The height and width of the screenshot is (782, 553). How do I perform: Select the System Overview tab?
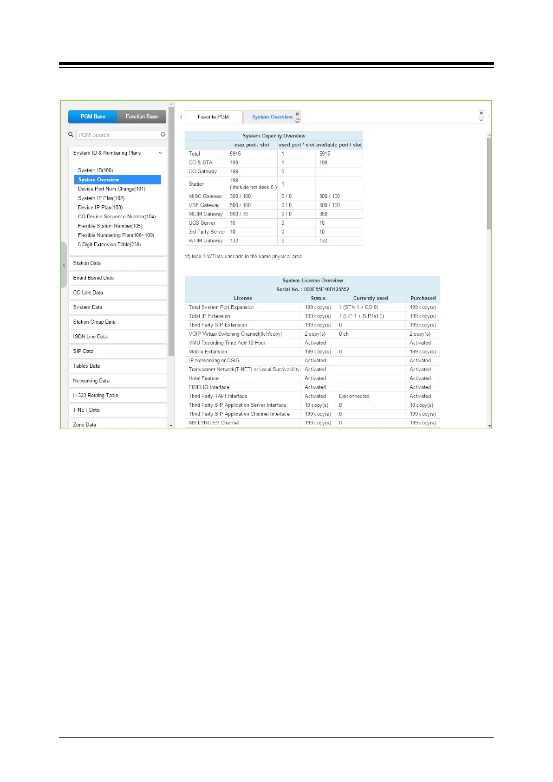pyautogui.click(x=272, y=117)
